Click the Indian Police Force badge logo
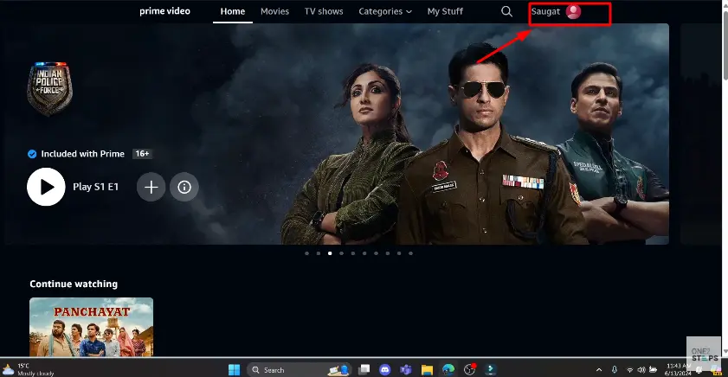 coord(49,88)
